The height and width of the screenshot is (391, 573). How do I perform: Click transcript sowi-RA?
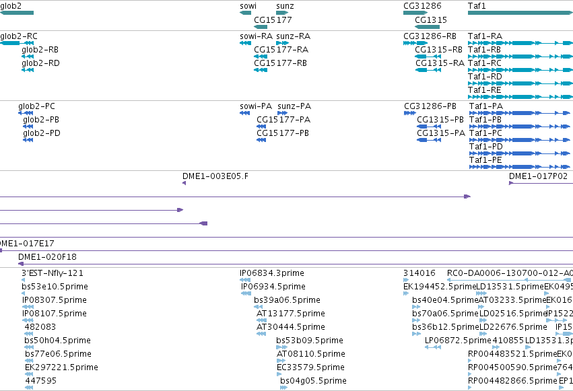click(x=246, y=43)
